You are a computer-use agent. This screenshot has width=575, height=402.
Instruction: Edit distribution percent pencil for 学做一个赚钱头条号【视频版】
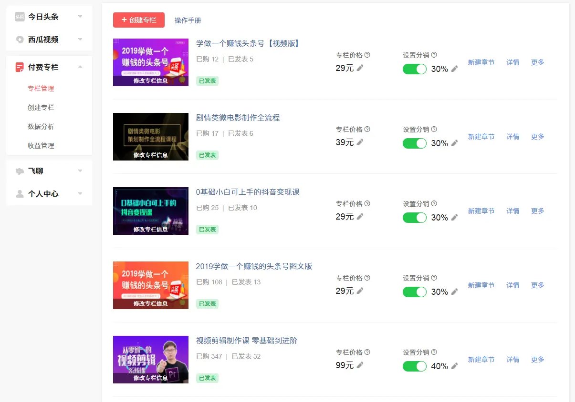pyautogui.click(x=454, y=69)
